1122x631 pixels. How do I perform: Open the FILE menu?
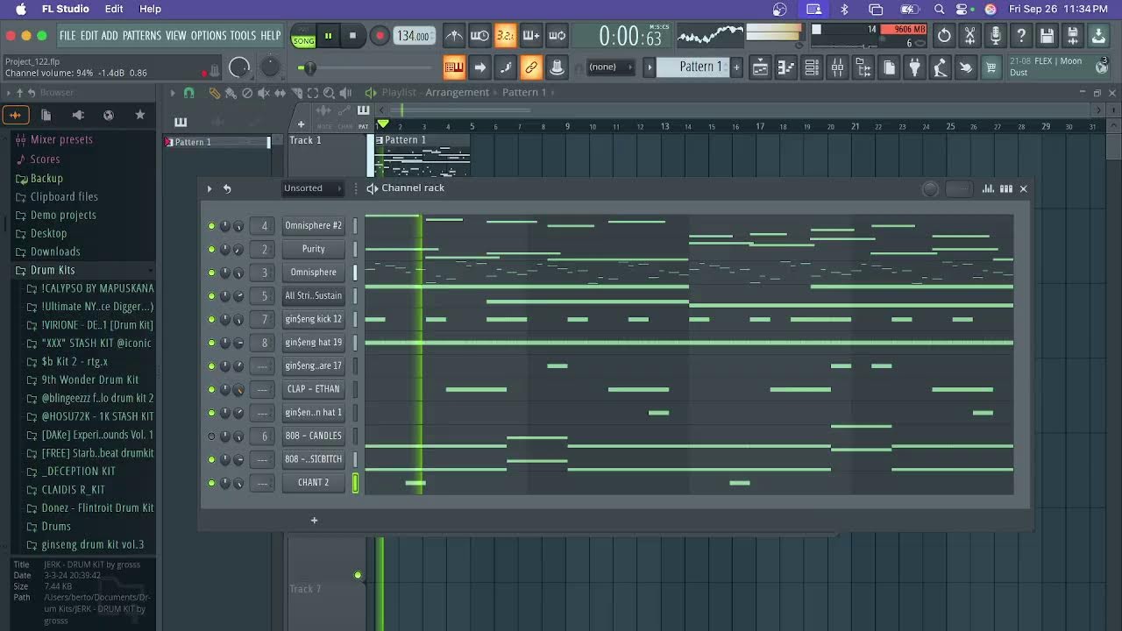(x=67, y=36)
